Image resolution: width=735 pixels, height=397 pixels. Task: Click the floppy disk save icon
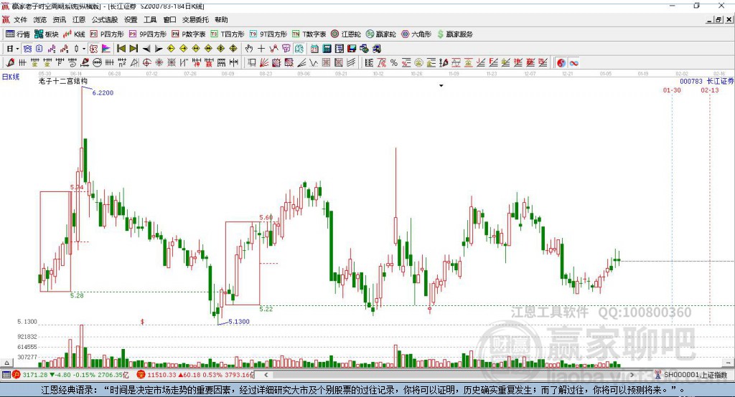coord(352,49)
